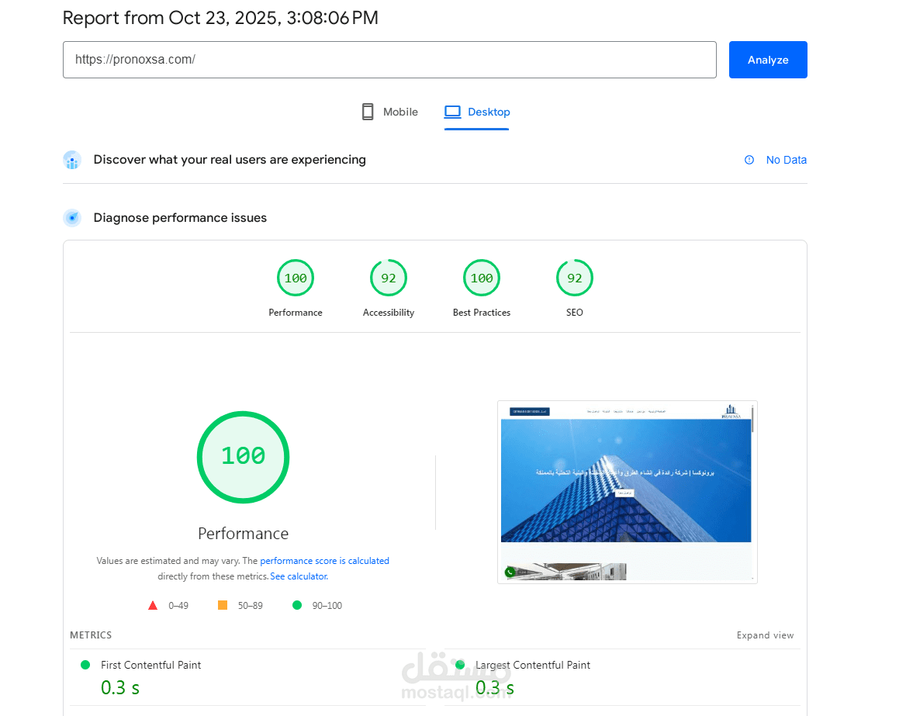The height and width of the screenshot is (716, 913).
Task: Click the SEO label
Action: (575, 313)
